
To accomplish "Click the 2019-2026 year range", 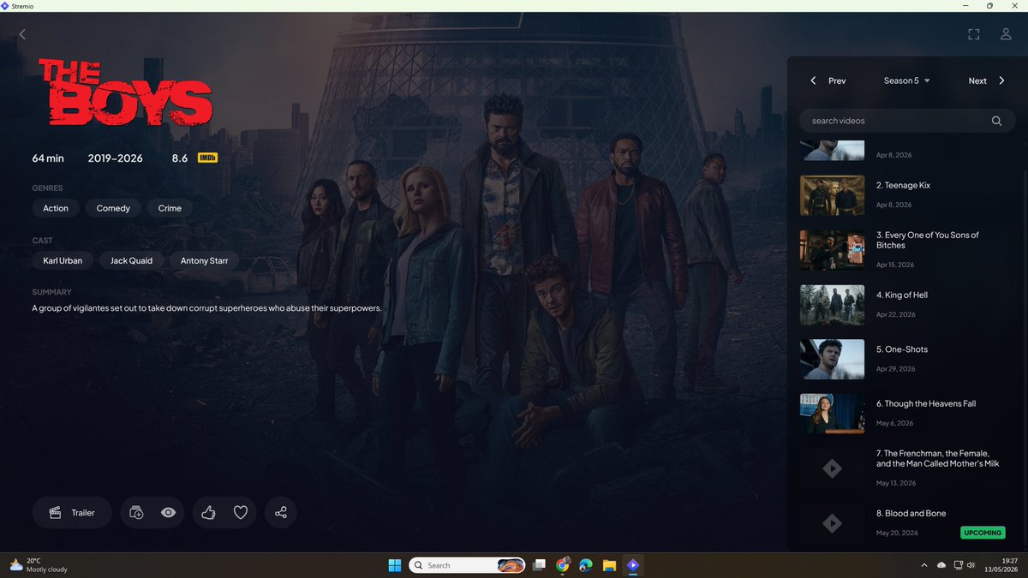I will coord(115,158).
